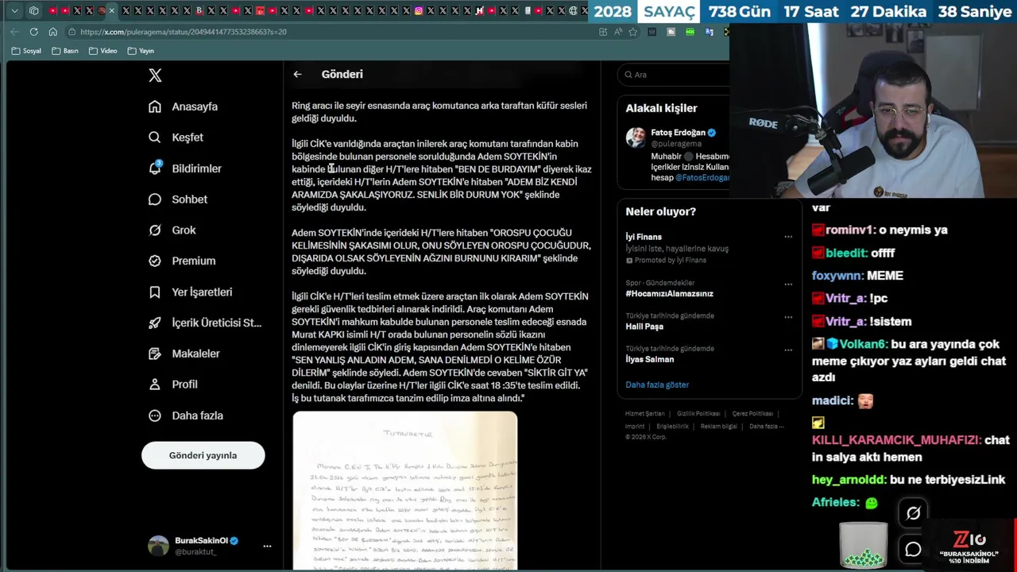Open options dots for #HocamızıAlamazsınız
The height and width of the screenshot is (572, 1017).
click(788, 284)
